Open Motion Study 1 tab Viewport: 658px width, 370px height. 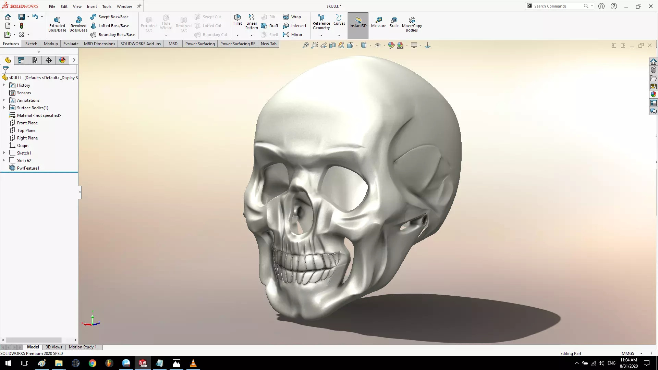pos(83,347)
